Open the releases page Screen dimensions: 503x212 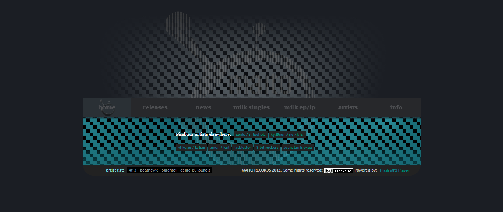click(155, 107)
